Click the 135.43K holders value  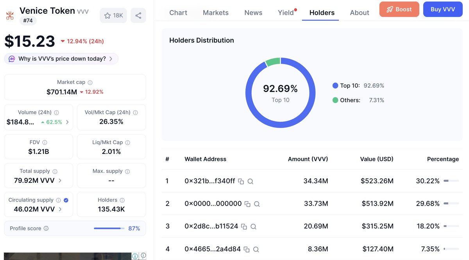tap(111, 209)
